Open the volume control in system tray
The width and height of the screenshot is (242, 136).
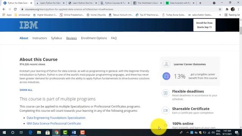click(x=213, y=133)
